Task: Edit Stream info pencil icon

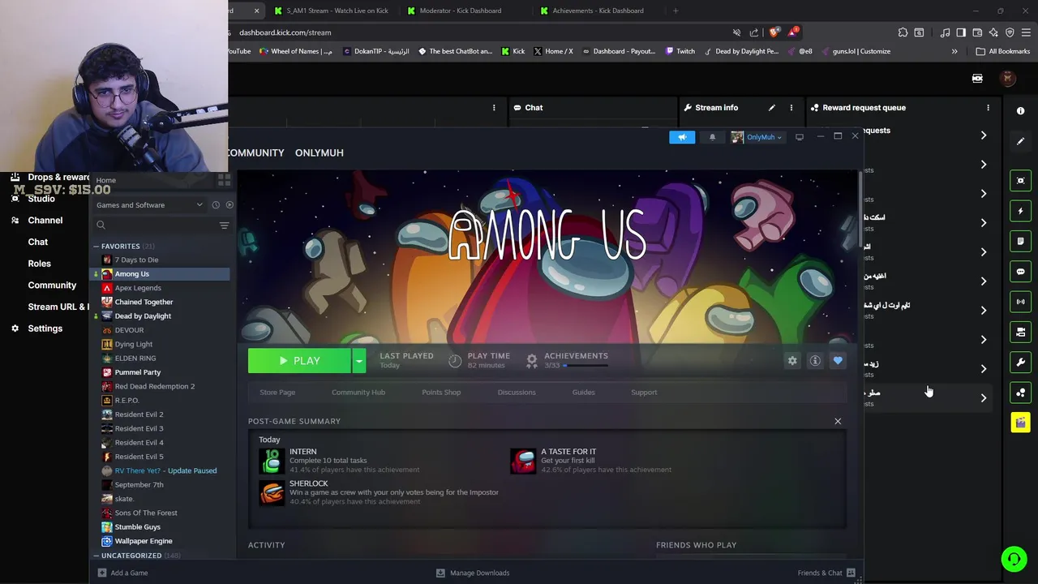Action: 771,108
